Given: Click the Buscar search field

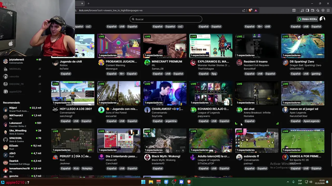Looking at the screenshot, I should (x=166, y=19).
